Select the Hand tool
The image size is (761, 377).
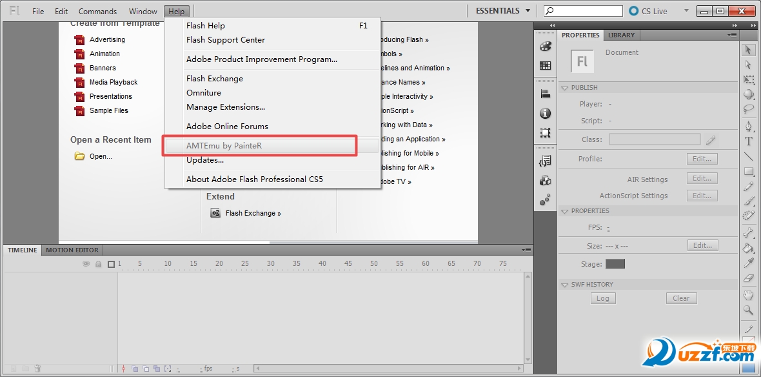tap(748, 296)
